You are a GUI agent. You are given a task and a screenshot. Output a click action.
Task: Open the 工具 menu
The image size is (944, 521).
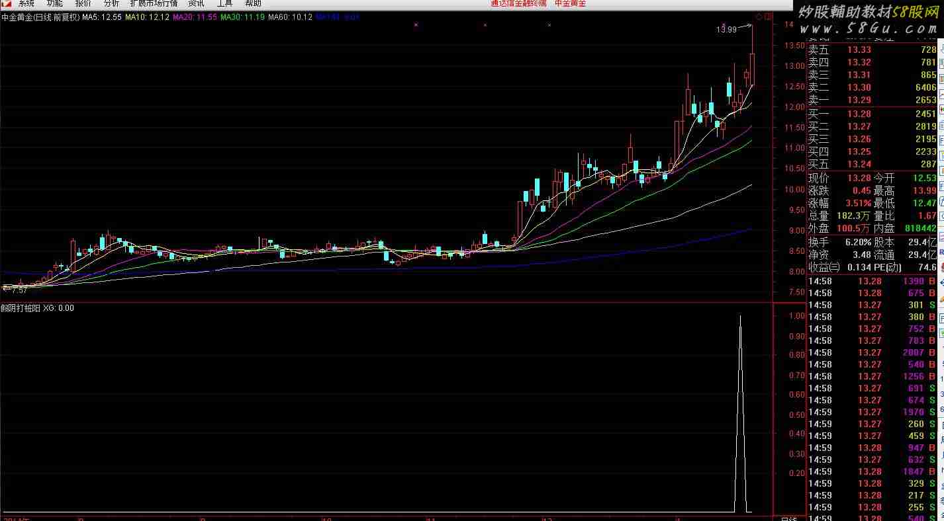(224, 3)
